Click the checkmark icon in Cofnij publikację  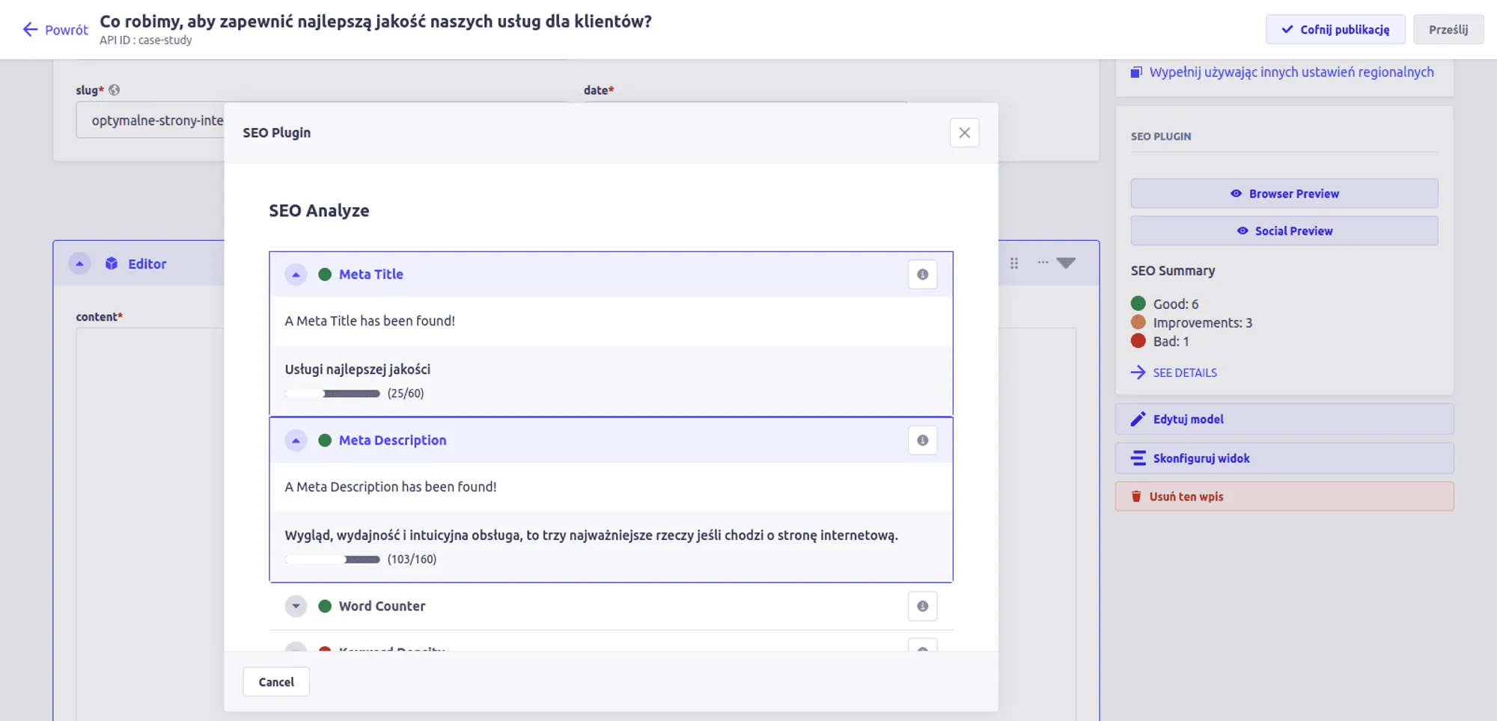point(1287,29)
